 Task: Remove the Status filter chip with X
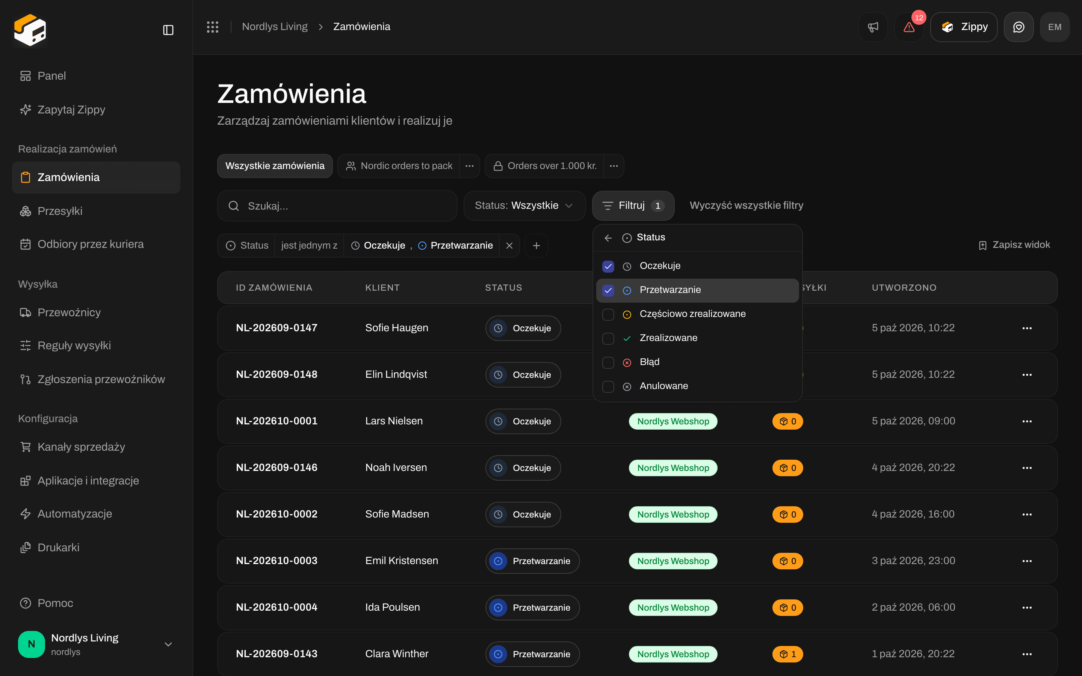509,246
